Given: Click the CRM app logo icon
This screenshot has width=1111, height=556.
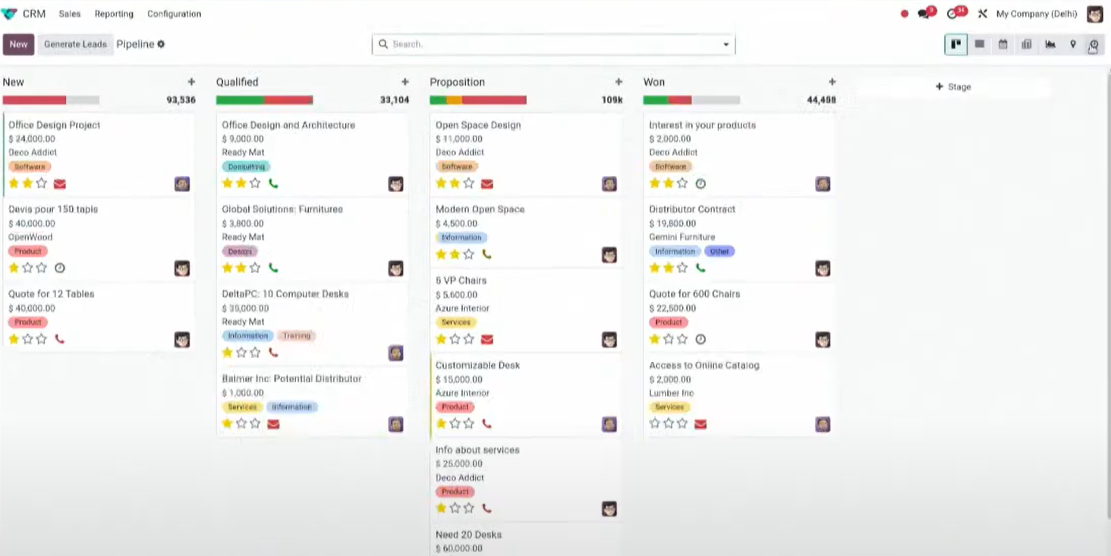Looking at the screenshot, I should [10, 14].
